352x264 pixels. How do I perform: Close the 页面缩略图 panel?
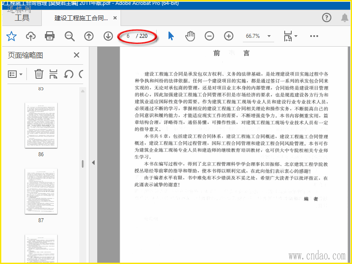(77, 55)
